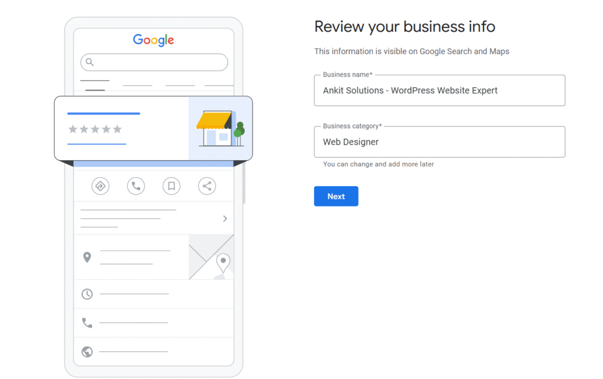603x379 pixels.
Task: Click the bookmark save icon
Action: click(171, 186)
